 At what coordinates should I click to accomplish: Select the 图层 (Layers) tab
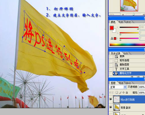point(113,83)
